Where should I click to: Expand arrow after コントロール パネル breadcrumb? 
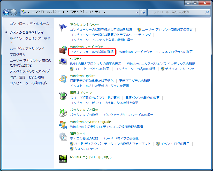[x=64, y=12]
